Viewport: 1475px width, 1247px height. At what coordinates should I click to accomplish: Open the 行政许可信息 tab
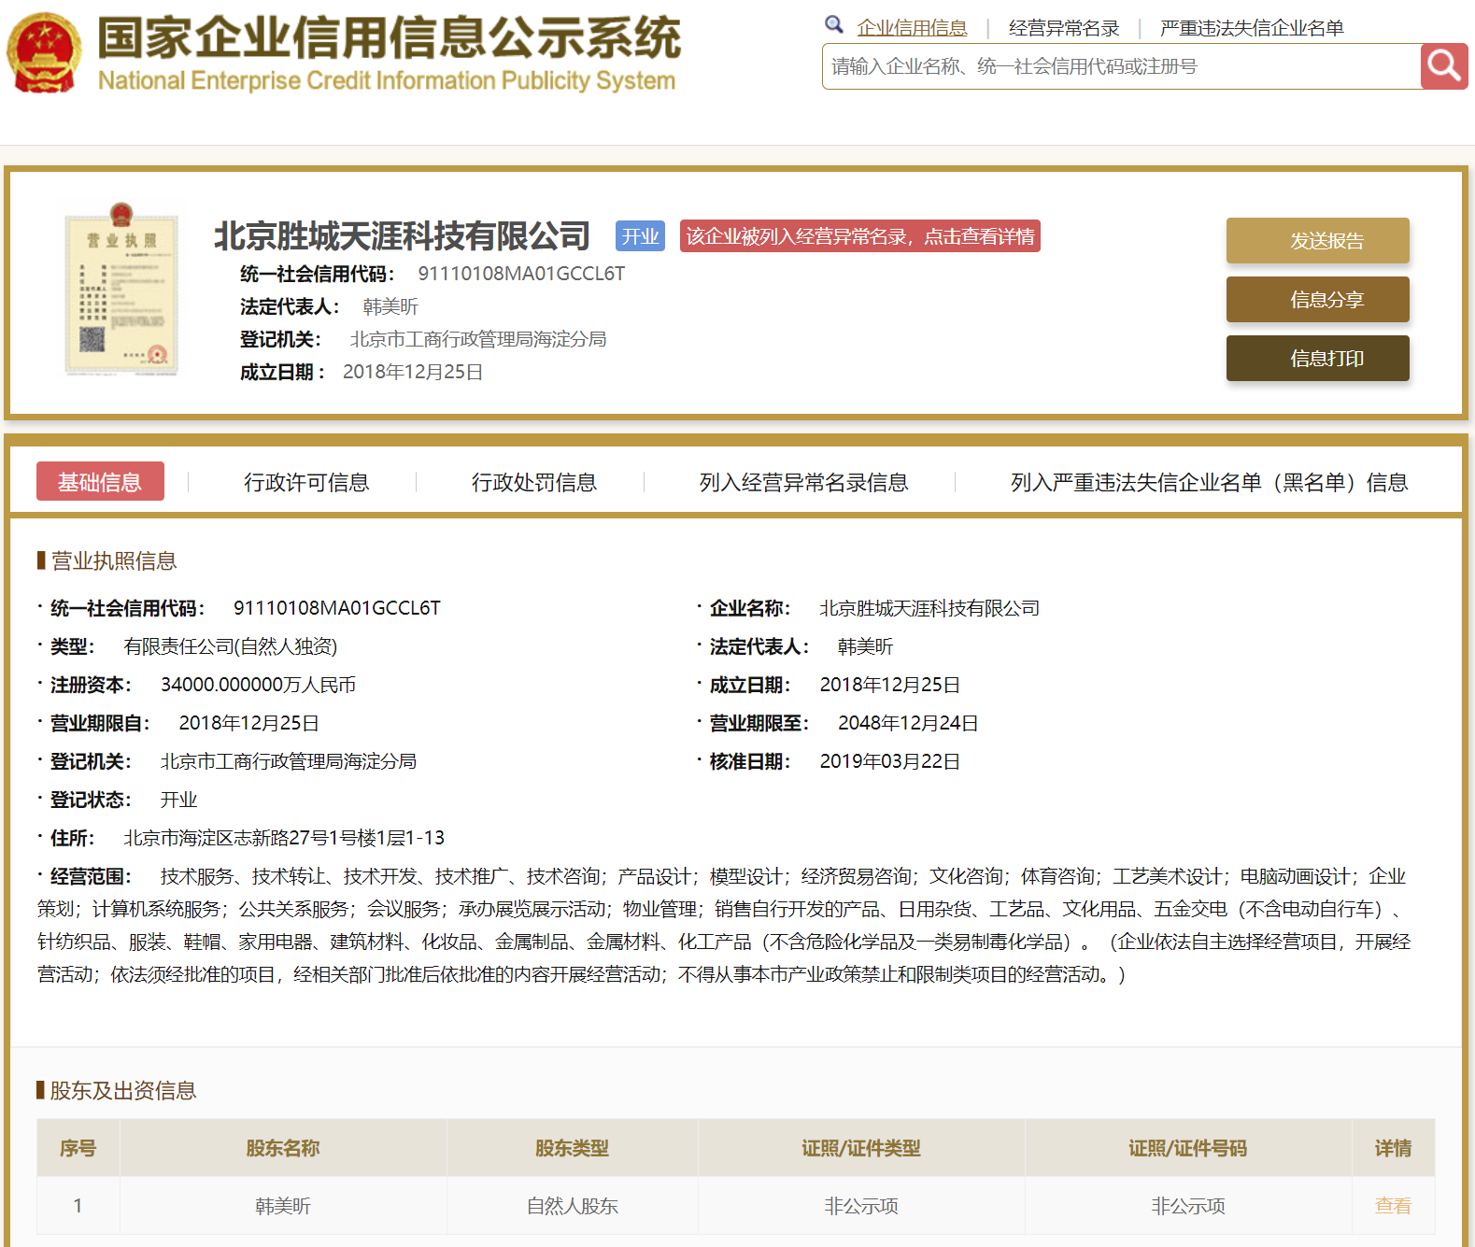tap(306, 482)
